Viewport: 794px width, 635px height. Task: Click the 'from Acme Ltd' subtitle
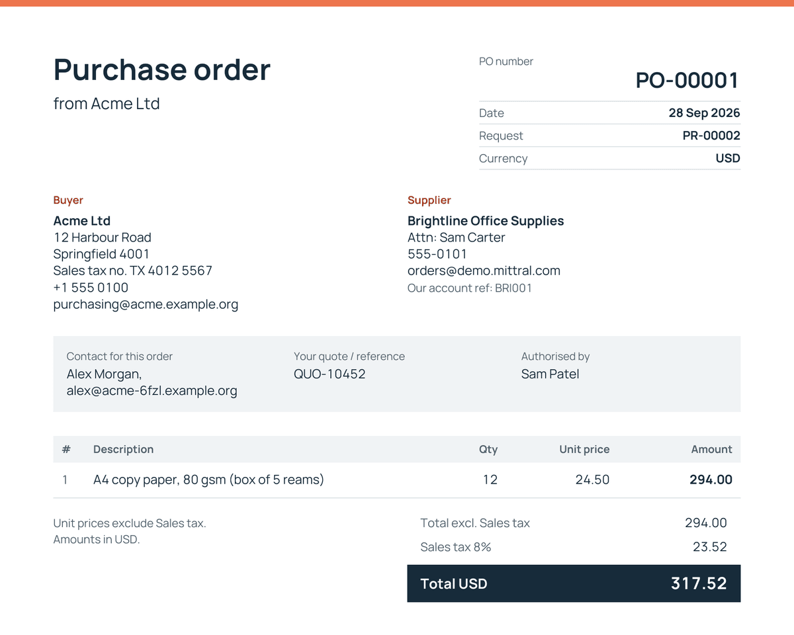(x=107, y=104)
